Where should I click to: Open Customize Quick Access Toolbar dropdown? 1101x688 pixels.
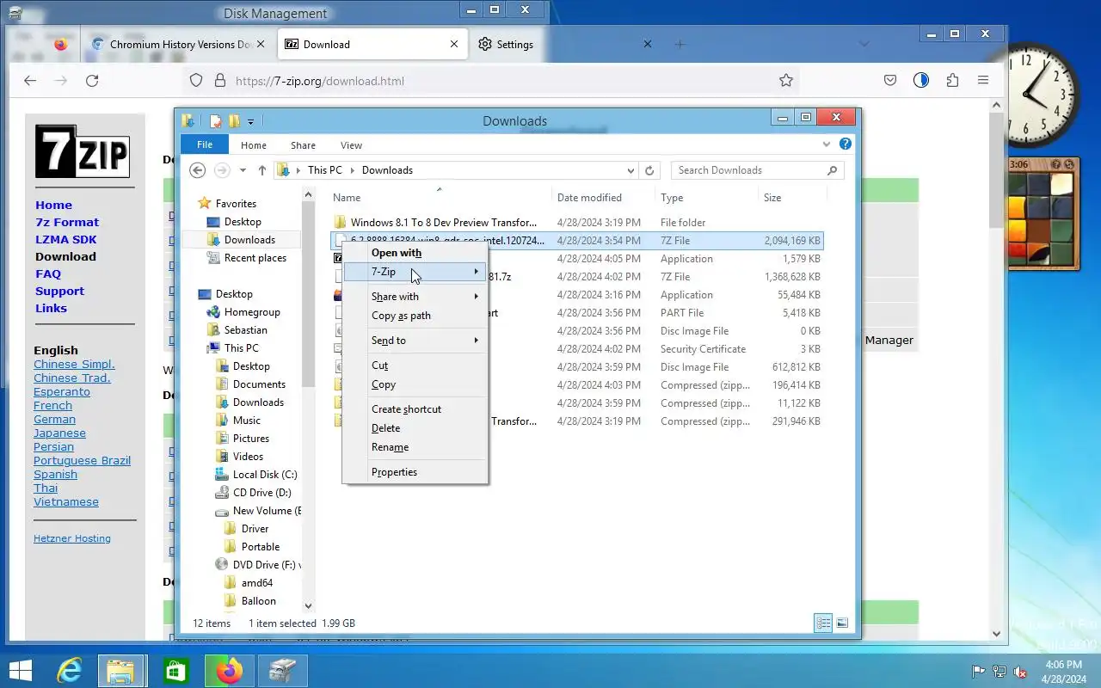[250, 121]
